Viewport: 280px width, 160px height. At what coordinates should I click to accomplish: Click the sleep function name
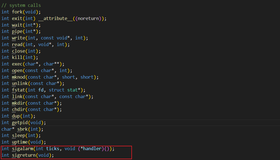pos(18,136)
